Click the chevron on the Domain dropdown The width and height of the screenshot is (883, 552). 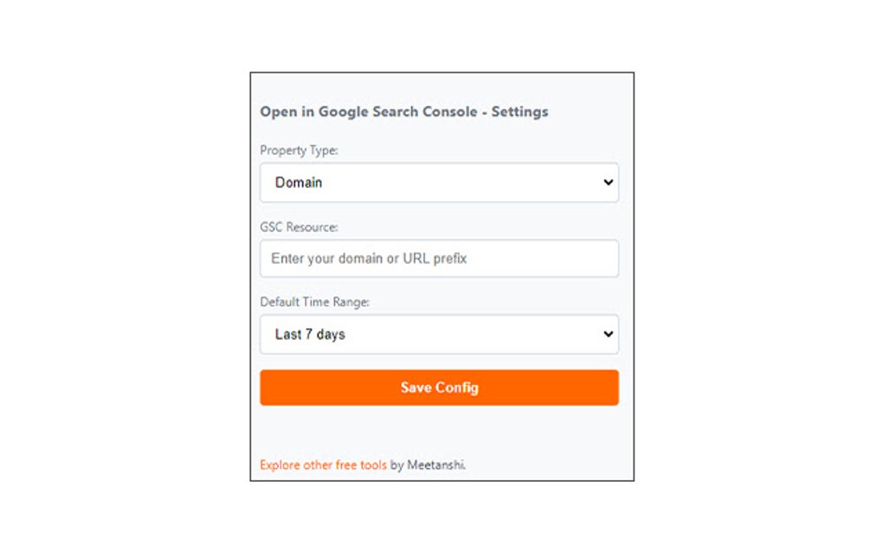[x=607, y=183]
